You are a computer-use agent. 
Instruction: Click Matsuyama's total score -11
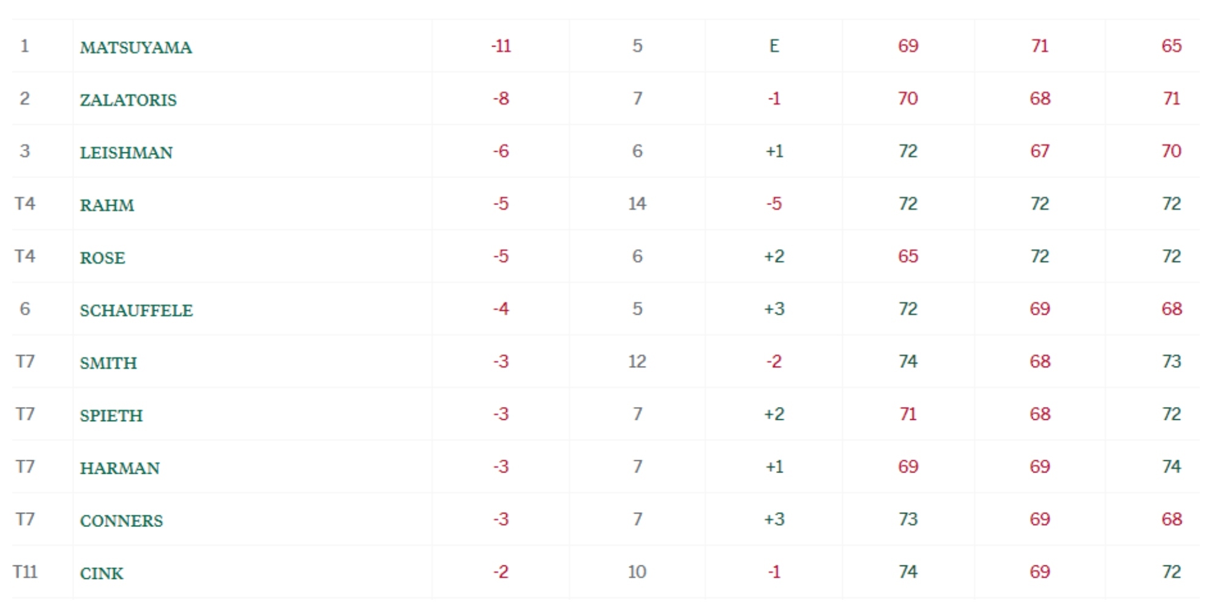(x=501, y=46)
